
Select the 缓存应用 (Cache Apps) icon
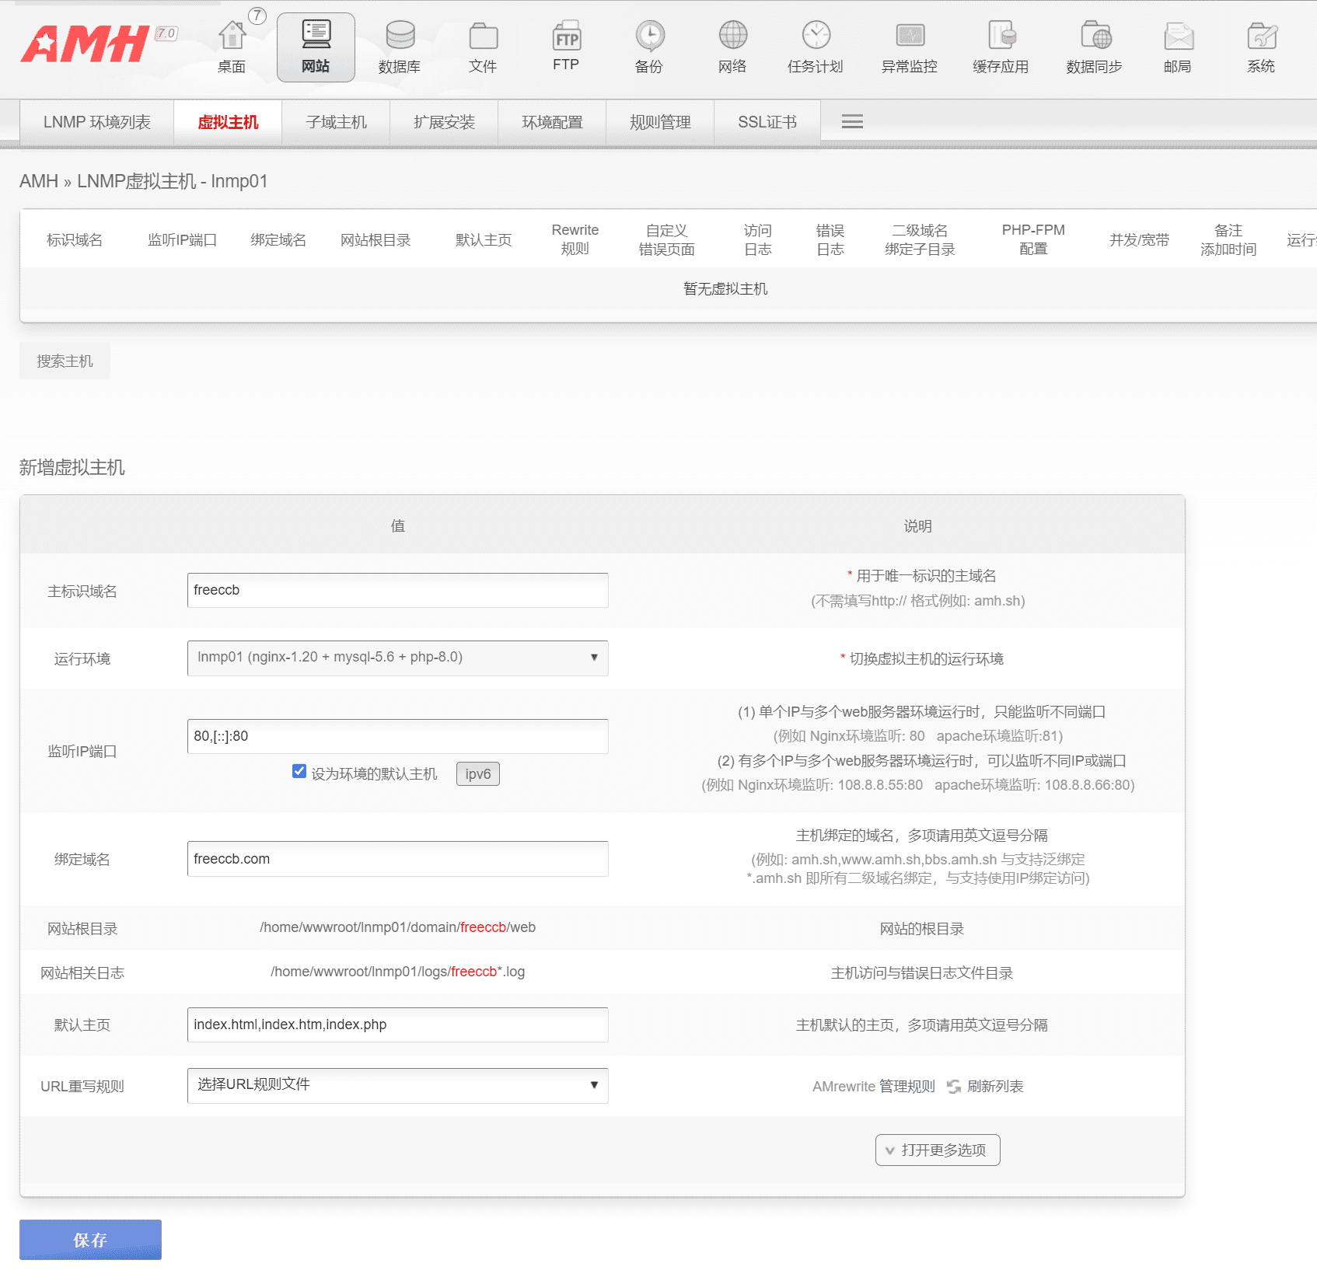coord(1000,45)
